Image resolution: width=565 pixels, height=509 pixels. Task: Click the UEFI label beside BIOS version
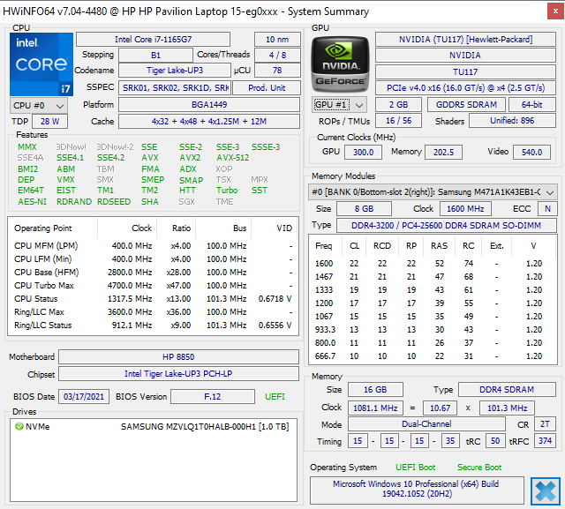coord(275,397)
